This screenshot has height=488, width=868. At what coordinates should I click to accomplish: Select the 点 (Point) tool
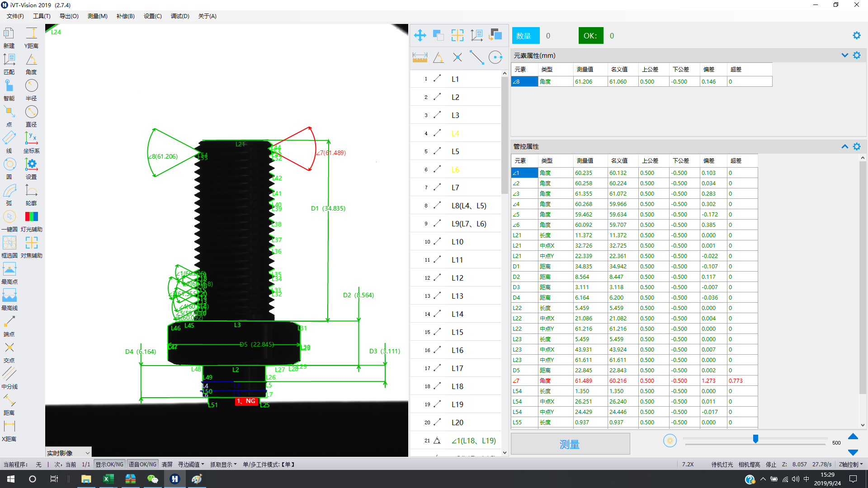(x=9, y=112)
